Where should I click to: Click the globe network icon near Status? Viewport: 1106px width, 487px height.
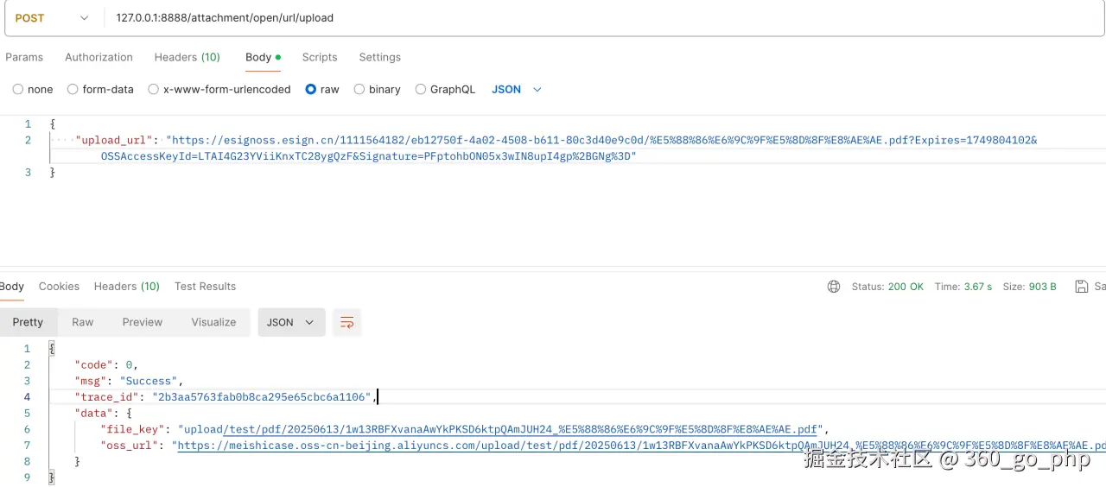pos(834,287)
